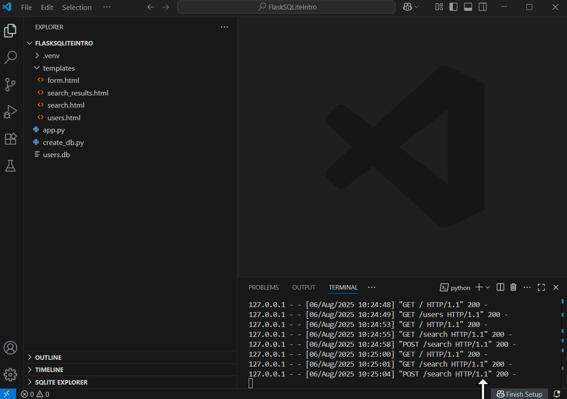Kill terminal with trash icon
The image size is (567, 399).
[513, 287]
